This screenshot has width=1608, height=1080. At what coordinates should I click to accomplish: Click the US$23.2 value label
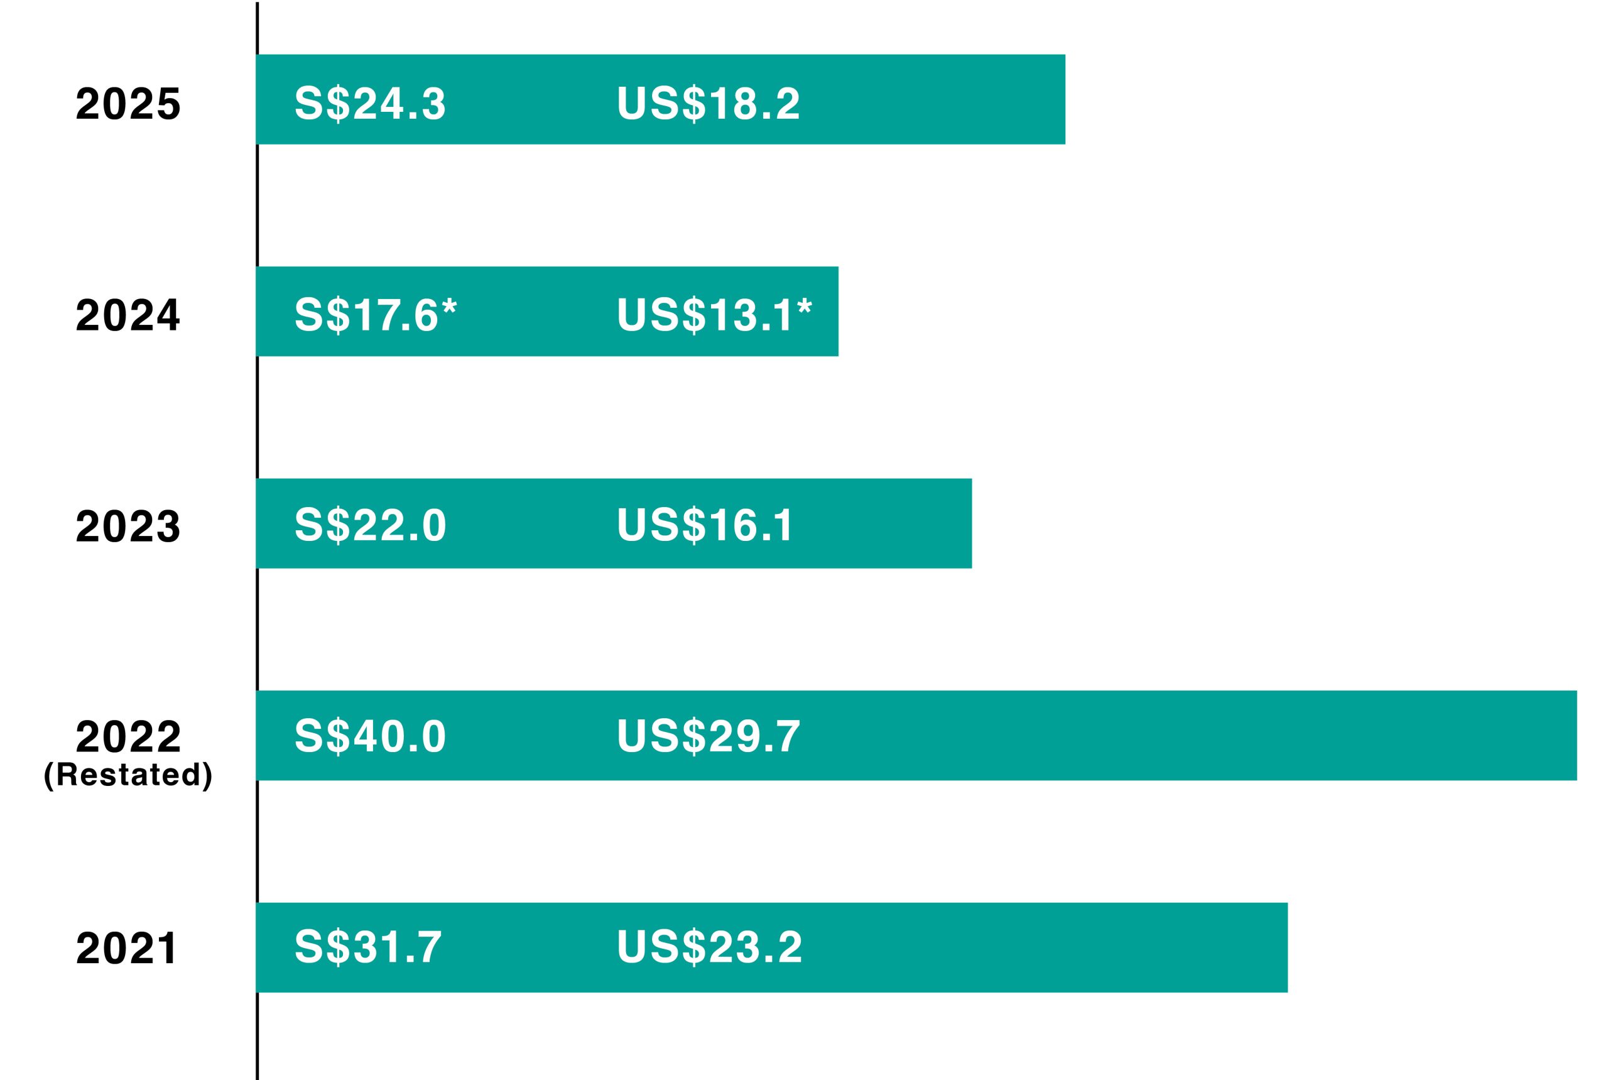pos(709,947)
